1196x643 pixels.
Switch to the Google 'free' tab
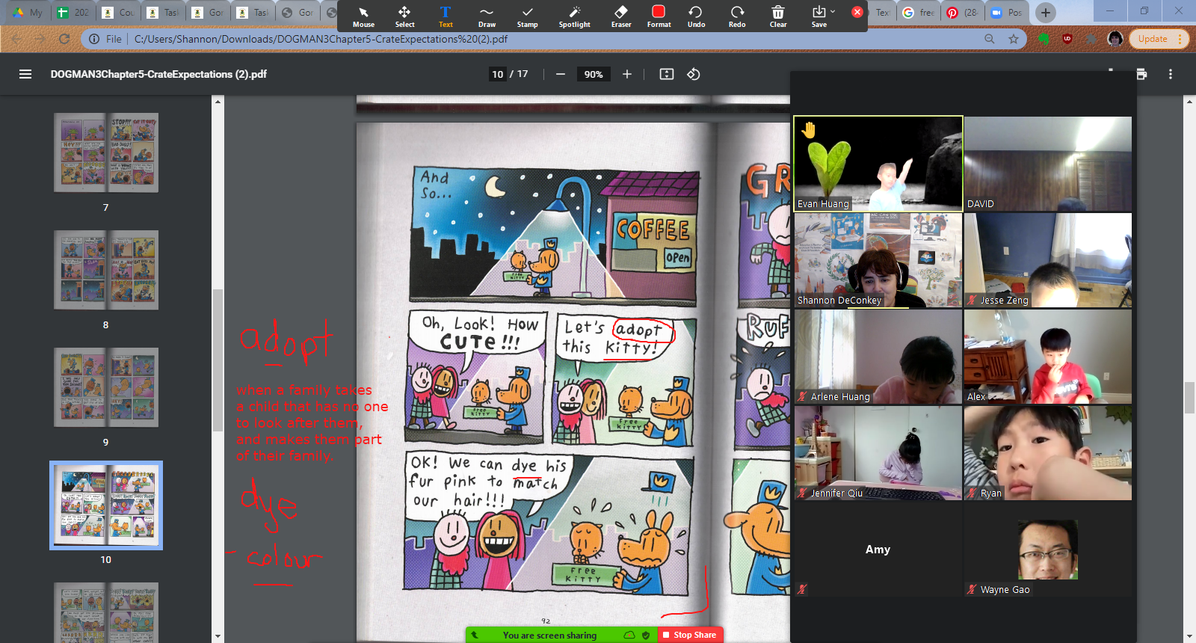coord(919,13)
